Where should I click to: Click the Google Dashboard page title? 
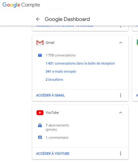[x=67, y=19]
